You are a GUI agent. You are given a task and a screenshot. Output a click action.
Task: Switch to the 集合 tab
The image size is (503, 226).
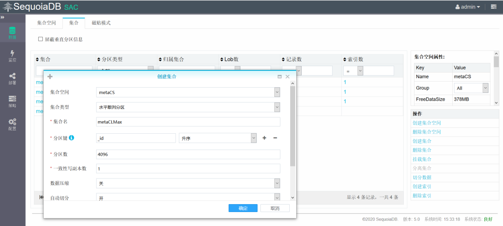pos(74,23)
